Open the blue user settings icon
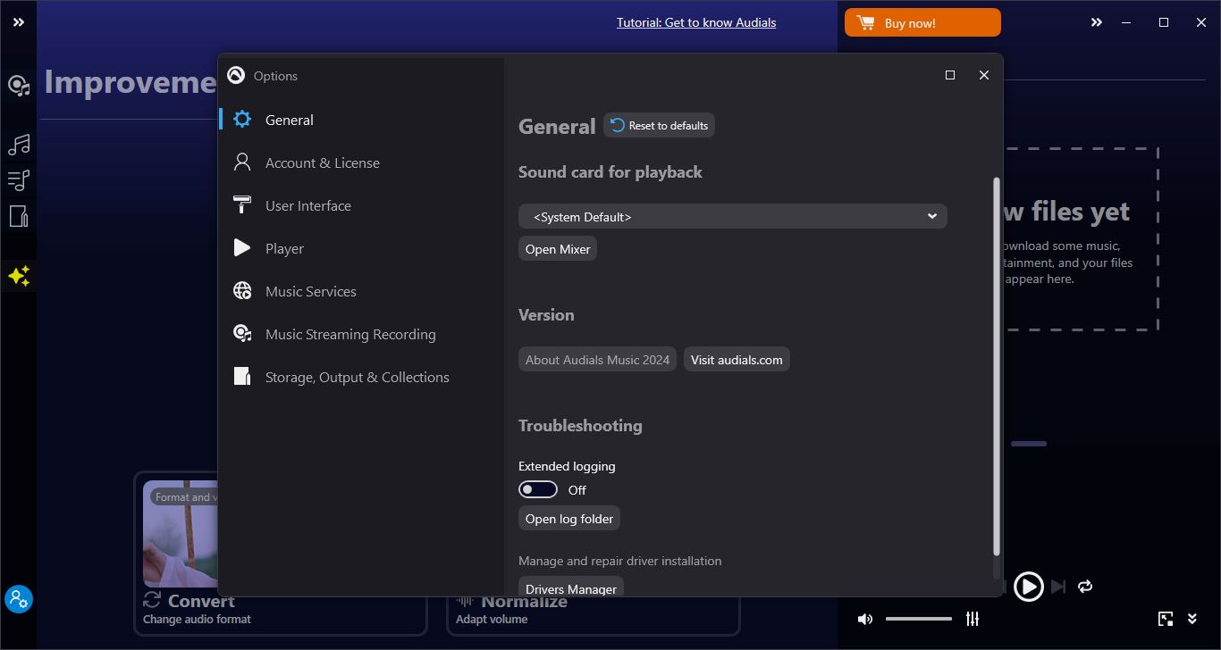1221x650 pixels. pyautogui.click(x=19, y=598)
